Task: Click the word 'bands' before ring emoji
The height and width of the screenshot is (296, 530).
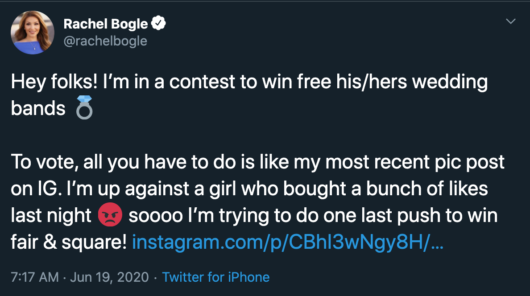Action: tap(38, 108)
